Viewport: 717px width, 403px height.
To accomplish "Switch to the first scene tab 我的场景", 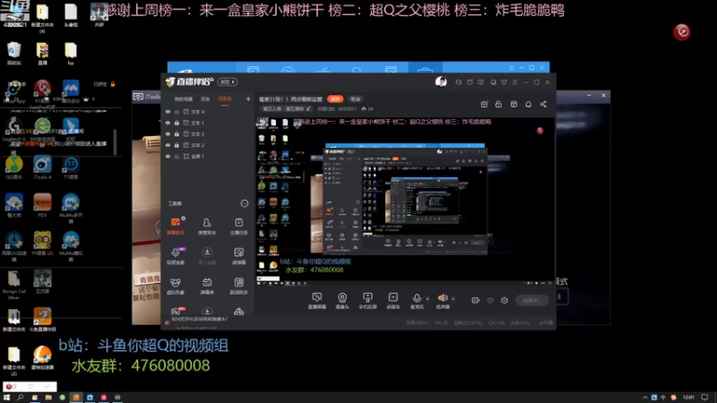I will [184, 99].
